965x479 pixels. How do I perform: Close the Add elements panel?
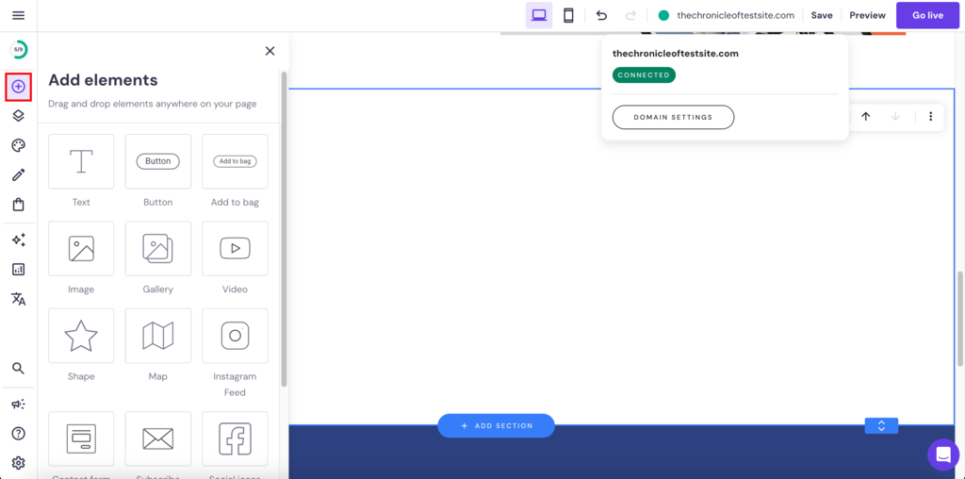(x=270, y=51)
